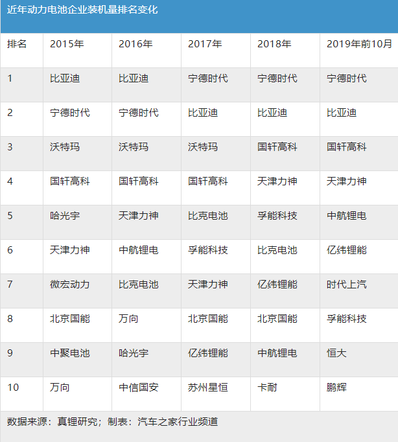
Task: Click the 苏州星恒 cell
Action: (x=208, y=388)
